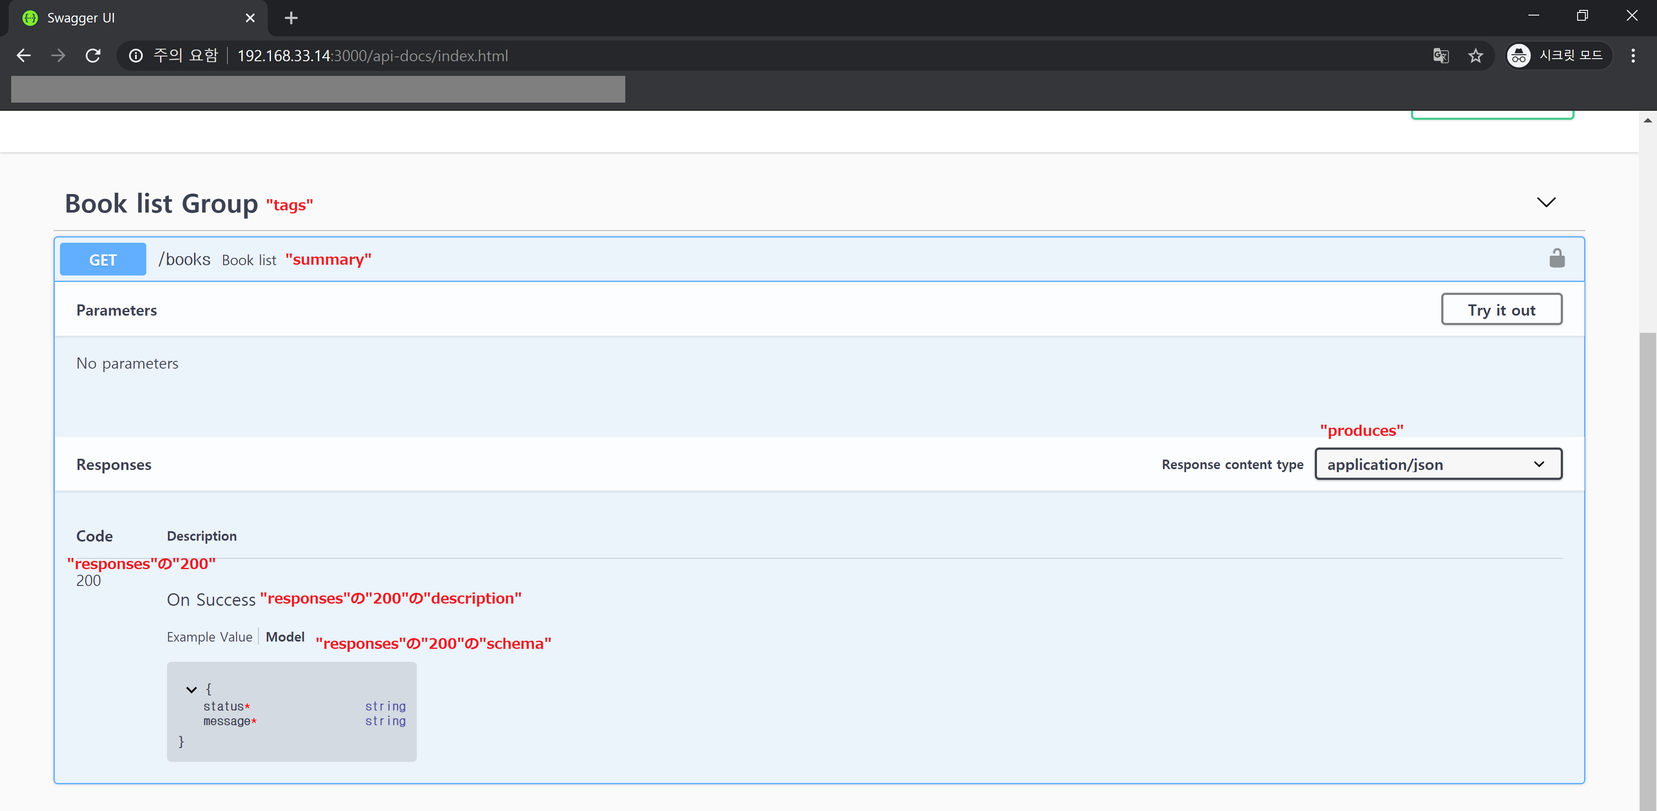Click the Try it out button
Image resolution: width=1657 pixels, height=811 pixels.
[x=1501, y=310]
